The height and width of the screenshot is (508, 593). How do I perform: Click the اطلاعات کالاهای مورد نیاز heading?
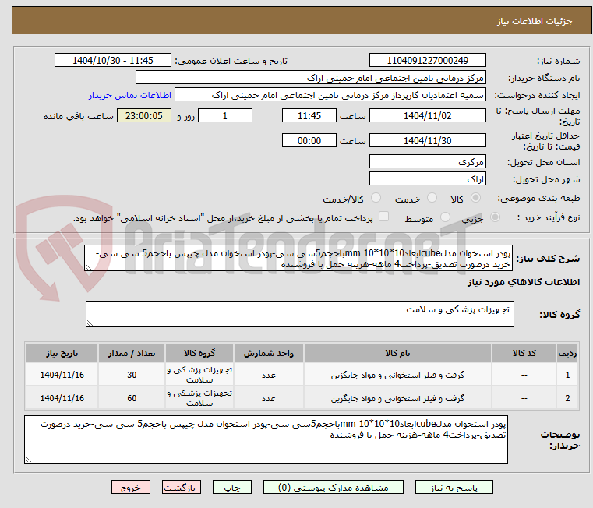pyautogui.click(x=524, y=282)
